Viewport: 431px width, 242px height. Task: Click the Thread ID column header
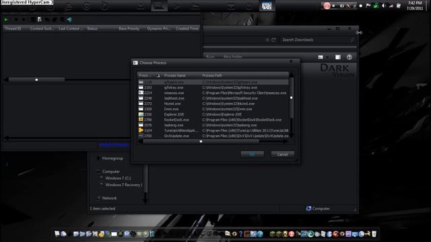13,28
